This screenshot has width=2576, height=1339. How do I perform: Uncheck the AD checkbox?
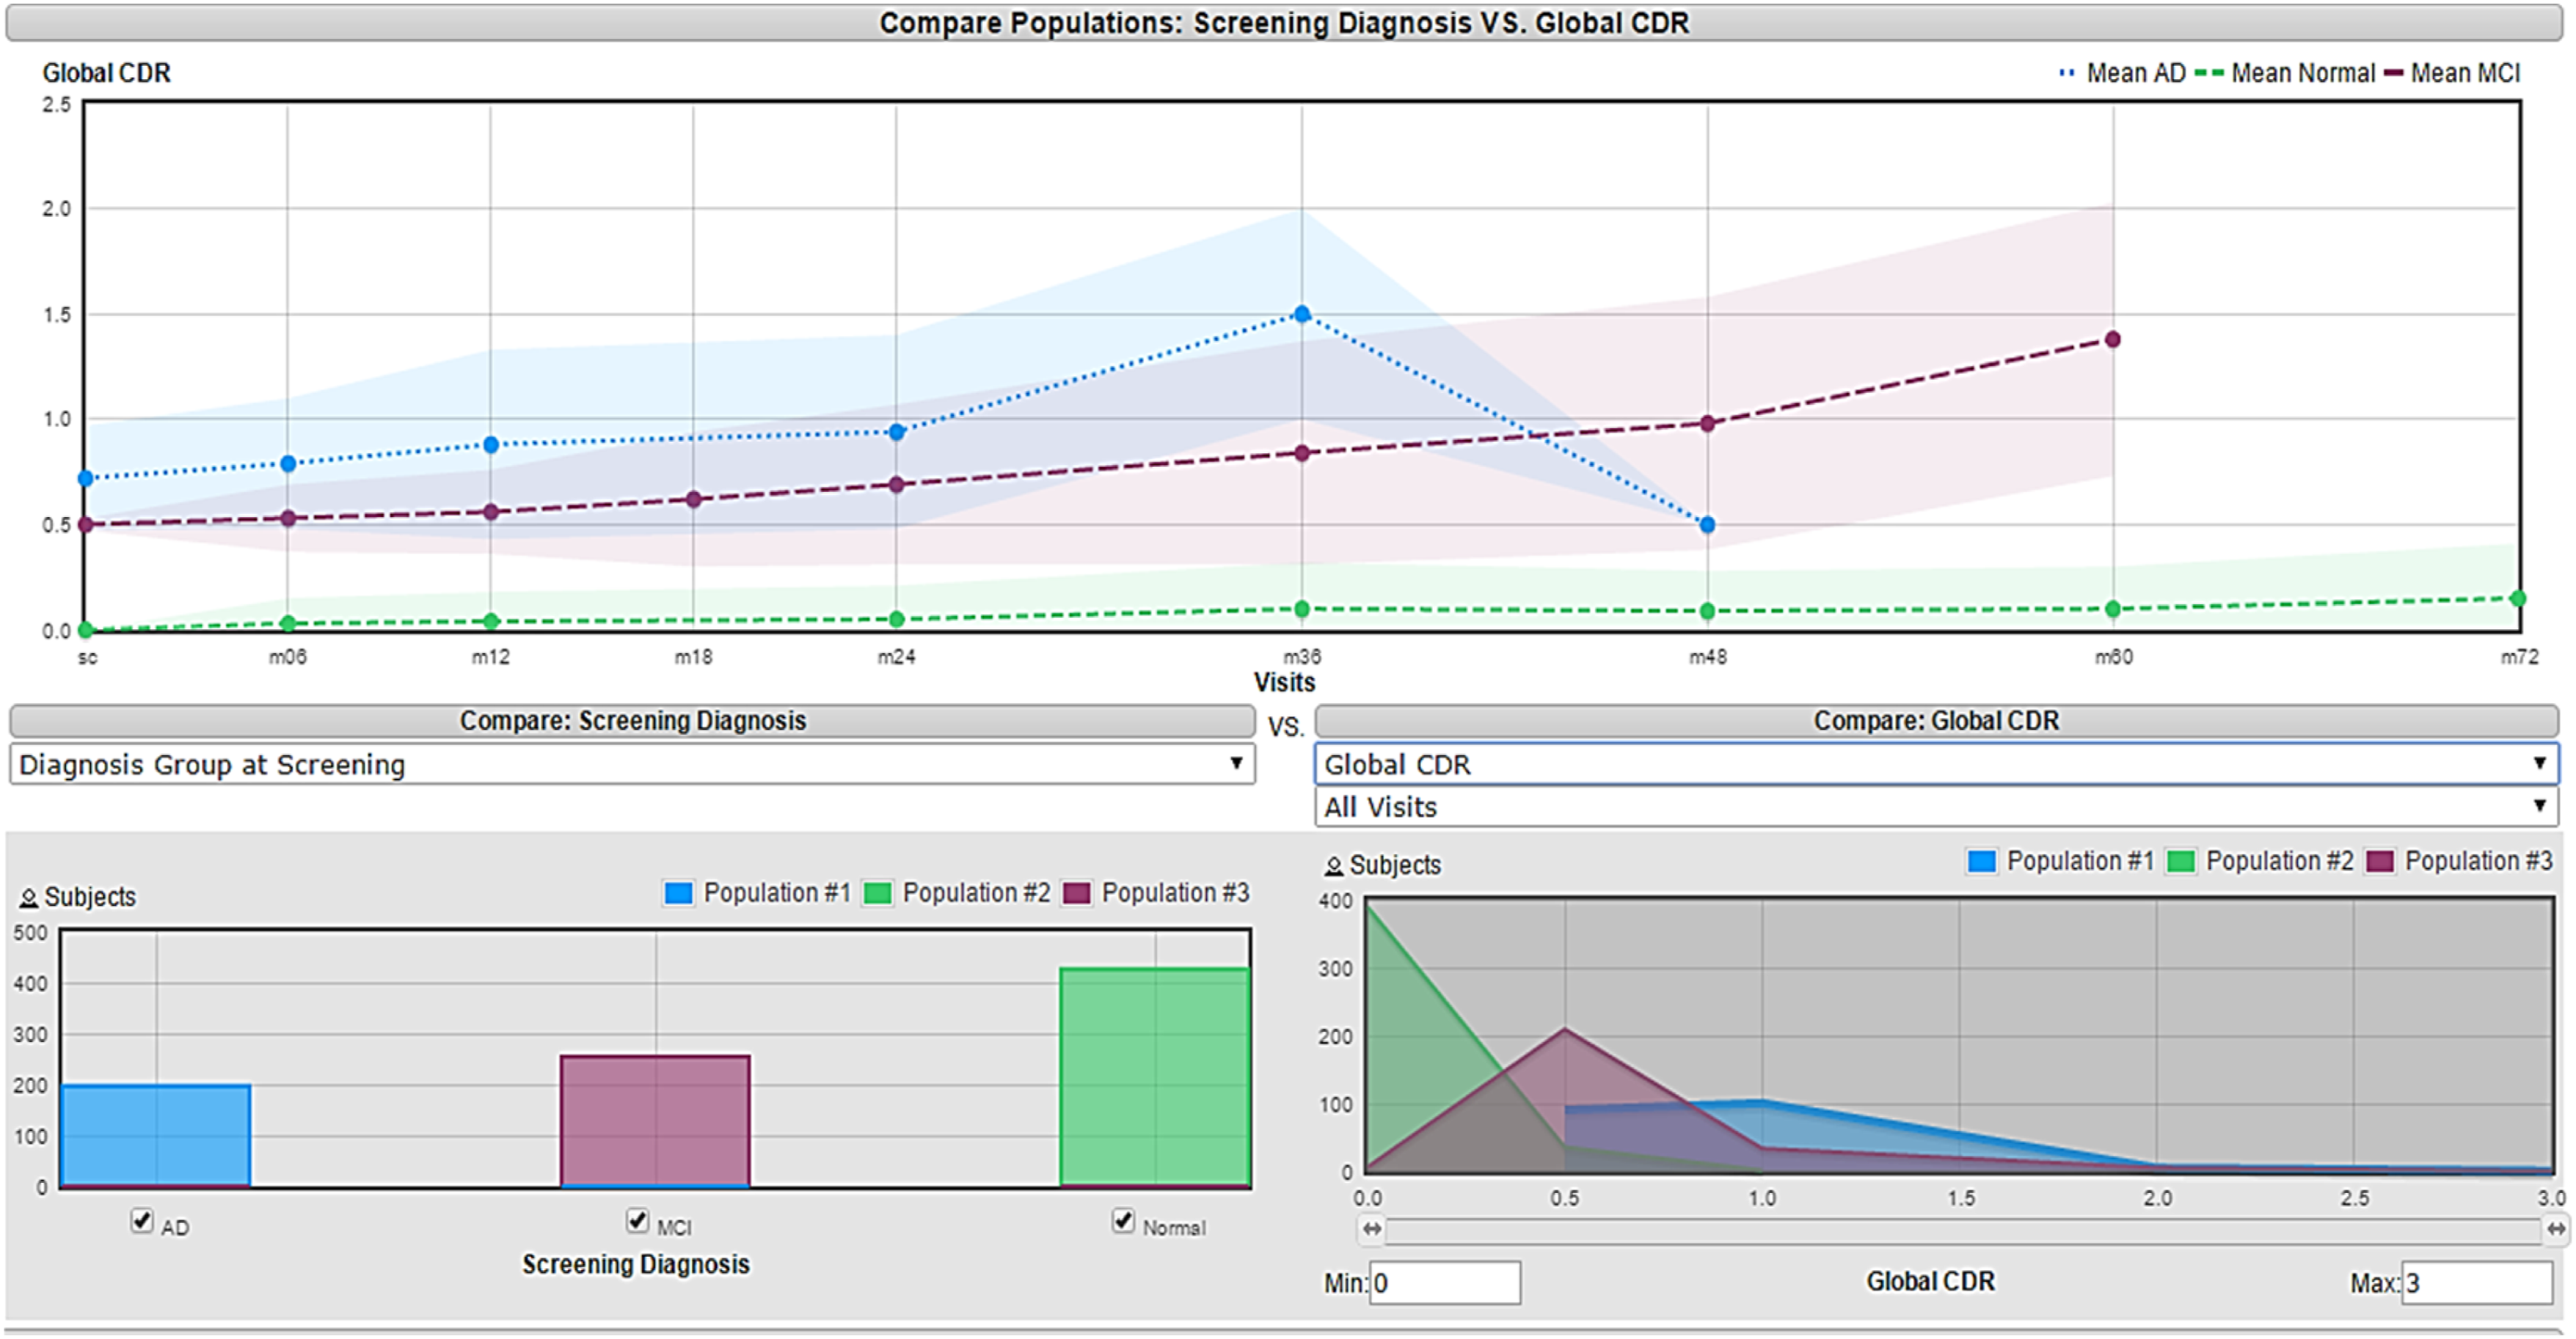click(x=142, y=1220)
